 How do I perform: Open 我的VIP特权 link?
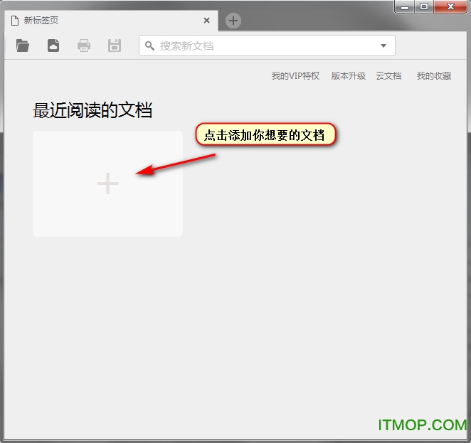[295, 76]
